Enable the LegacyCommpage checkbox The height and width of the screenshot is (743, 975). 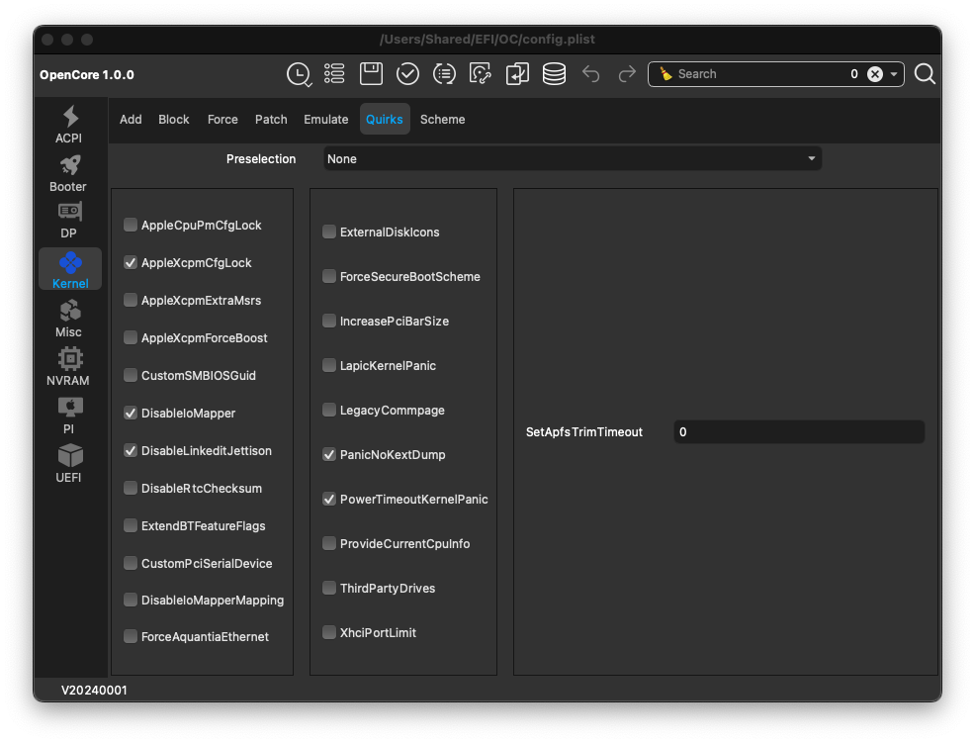(x=329, y=410)
